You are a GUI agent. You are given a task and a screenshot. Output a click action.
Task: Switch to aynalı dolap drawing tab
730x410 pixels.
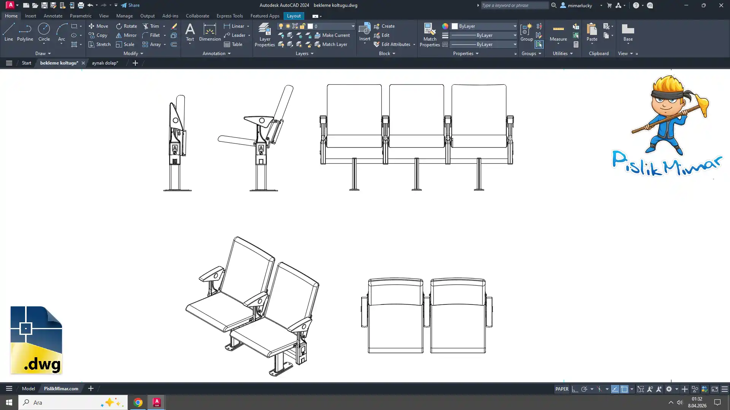[x=105, y=63]
